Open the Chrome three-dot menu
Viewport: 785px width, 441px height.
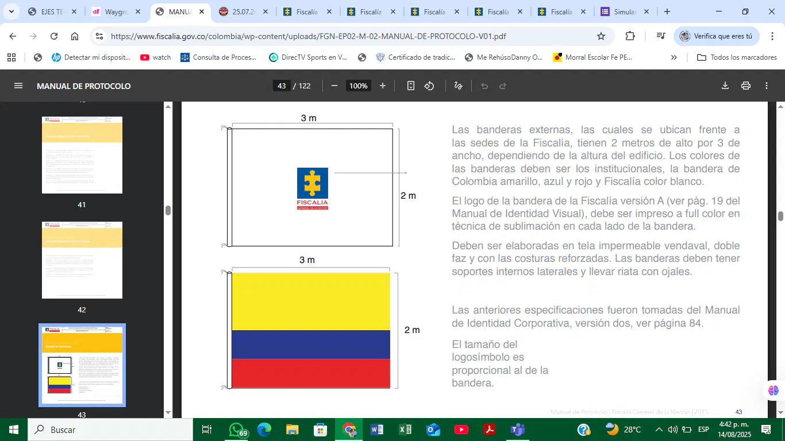771,36
